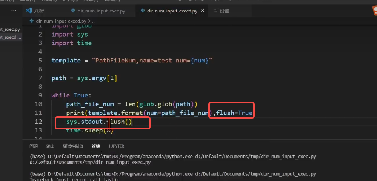Viewport: 377px width, 181px height.
Task: Open the 设置 settings tab
Action: [x=224, y=11]
